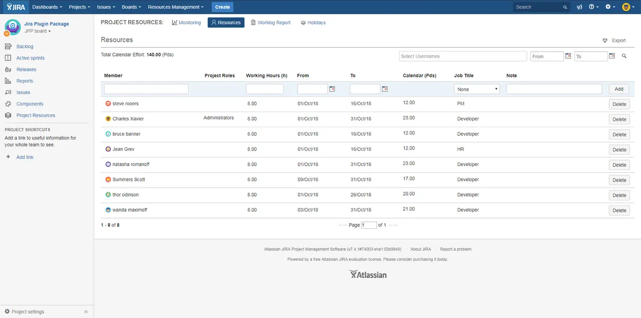Click the page number input box
This screenshot has width=641, height=318.
click(x=369, y=225)
